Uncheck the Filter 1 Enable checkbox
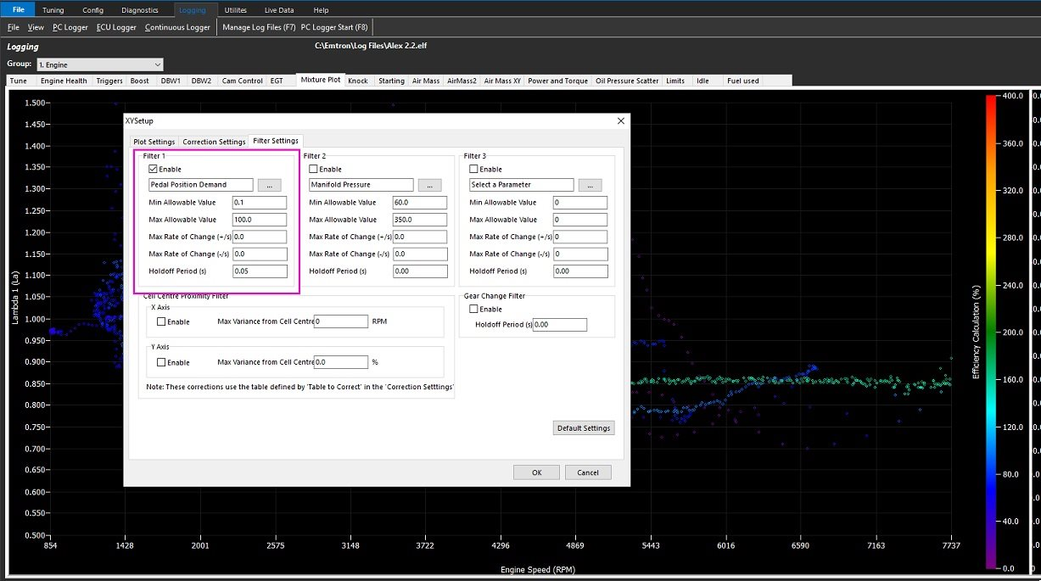 (153, 170)
